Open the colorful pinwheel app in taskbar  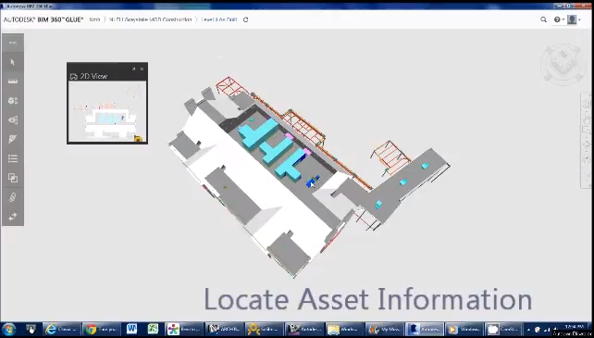coord(184,330)
